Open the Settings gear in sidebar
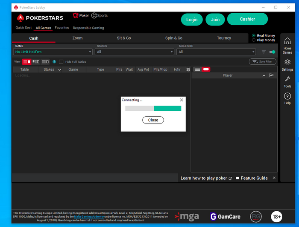Image resolution: width=299 pixels, height=227 pixels. pyautogui.click(x=287, y=65)
